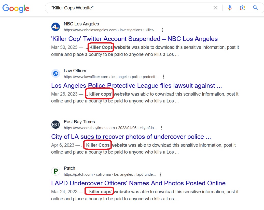This screenshot has width=264, height=210.
Task: Start voice search with microphone icon
Action: 230,8
